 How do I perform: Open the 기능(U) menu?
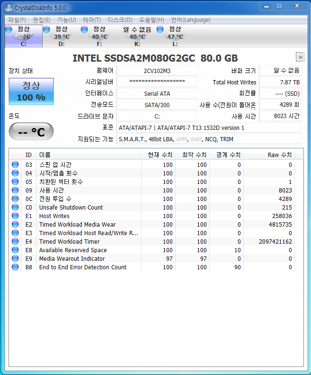tap(67, 20)
